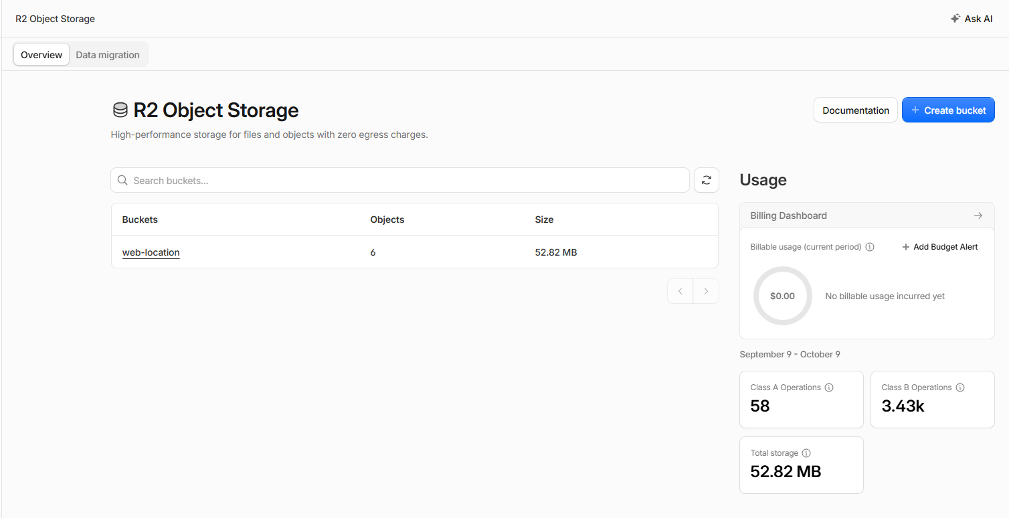The width and height of the screenshot is (1009, 518).
Task: Click the Objects column header
Action: click(x=387, y=220)
